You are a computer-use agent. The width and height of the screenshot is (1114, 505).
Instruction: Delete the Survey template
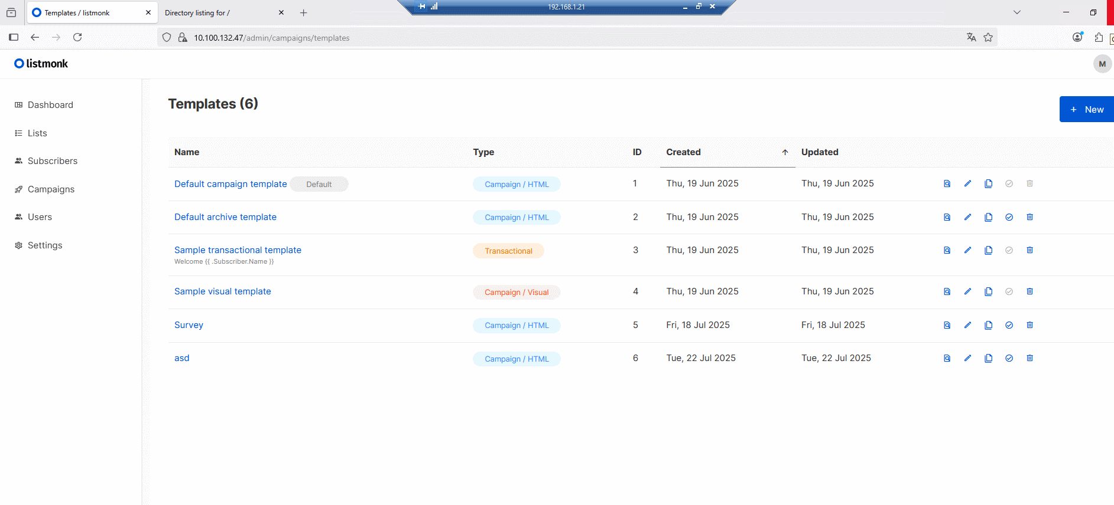click(x=1029, y=325)
